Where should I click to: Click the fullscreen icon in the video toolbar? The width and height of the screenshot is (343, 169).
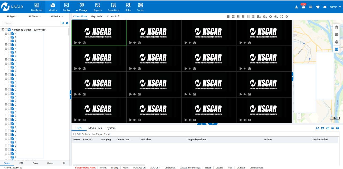coord(282,17)
